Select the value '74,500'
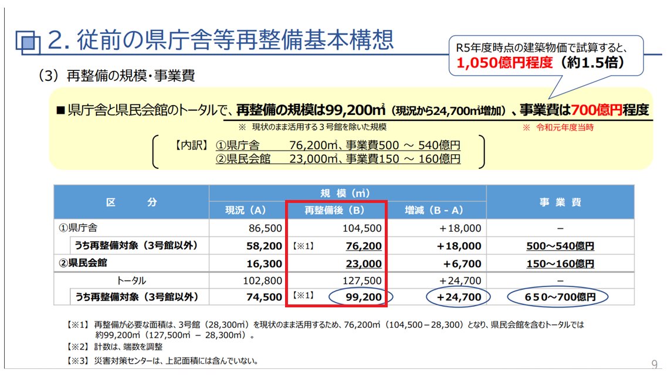671x376 pixels. point(264,297)
